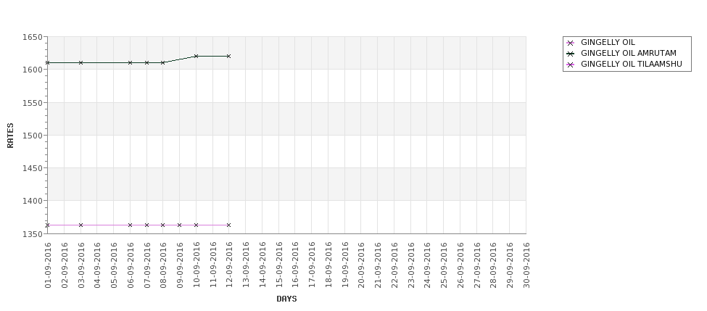
Task: Pick the Amrutam line data point on 03-09-2016
Action: coord(80,62)
